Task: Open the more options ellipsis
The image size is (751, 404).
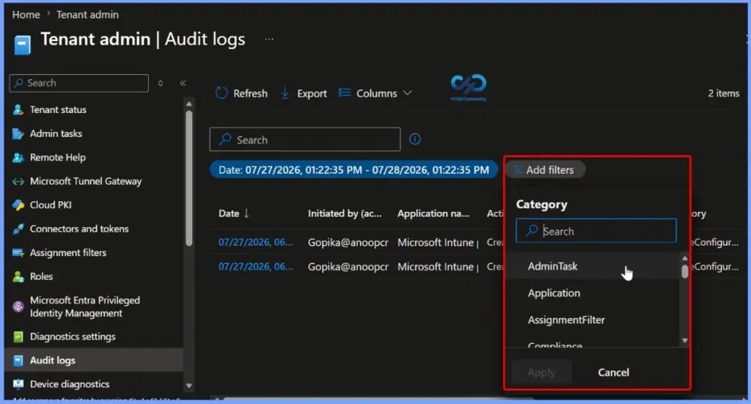Action: (270, 40)
